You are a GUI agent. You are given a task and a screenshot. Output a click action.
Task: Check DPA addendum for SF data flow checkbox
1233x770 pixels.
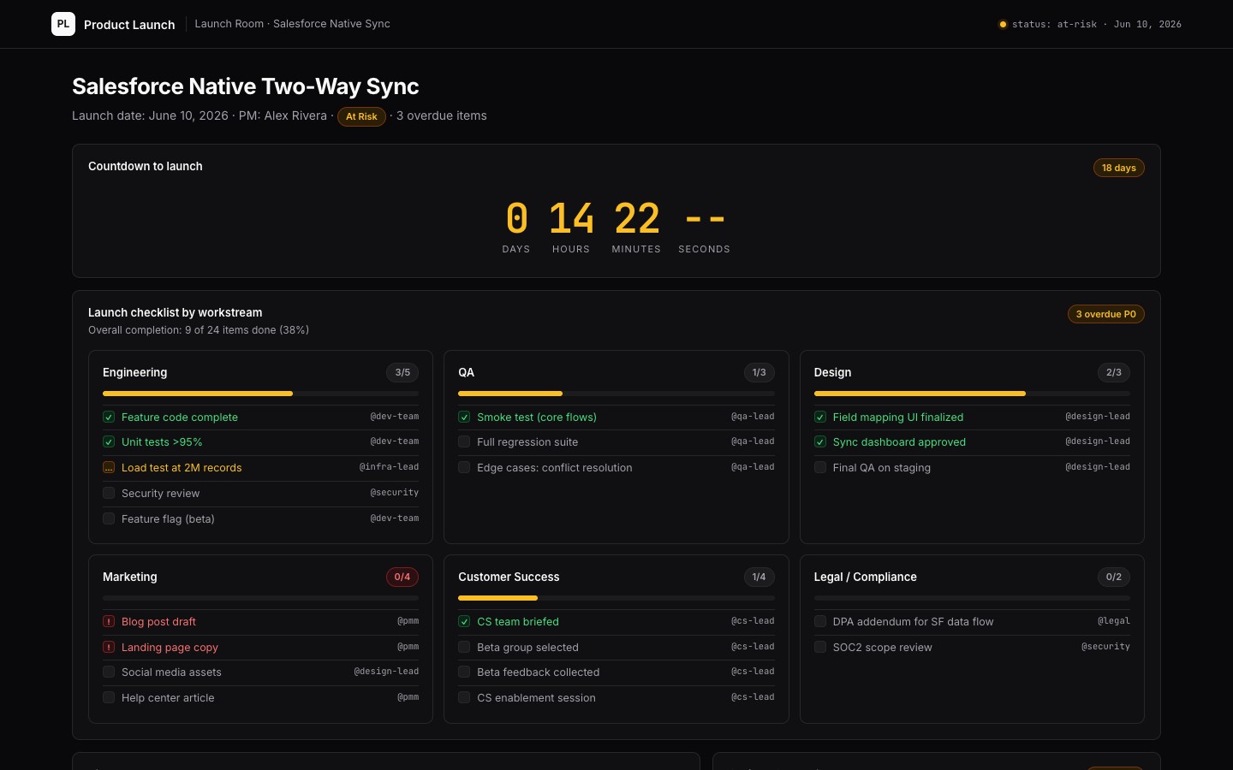click(x=820, y=621)
